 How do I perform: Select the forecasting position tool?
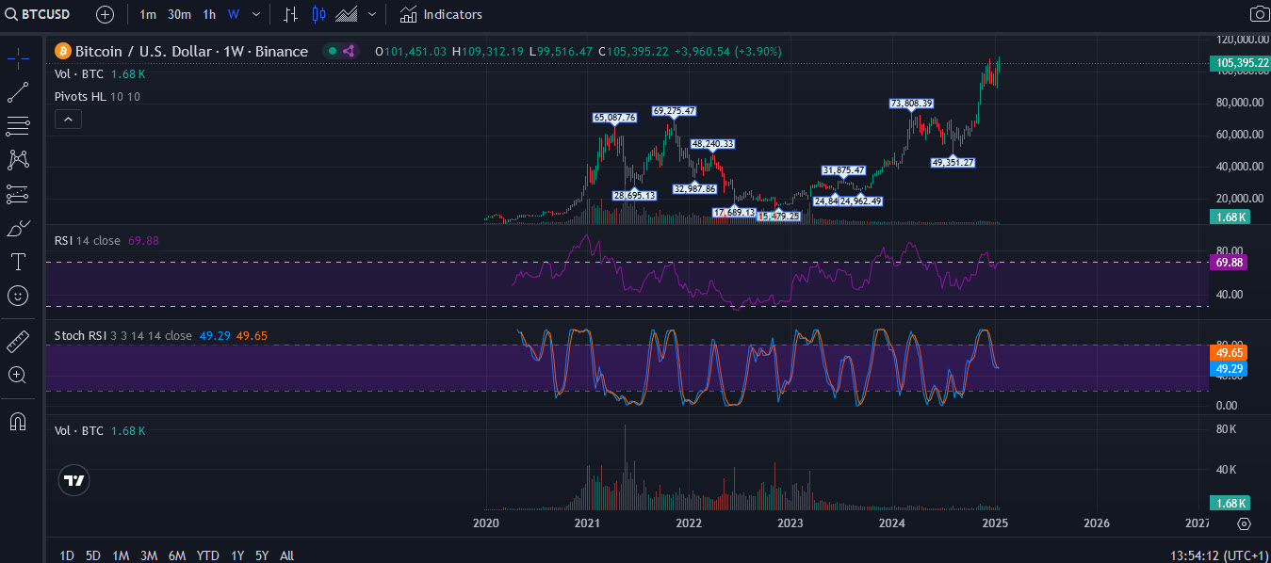(x=17, y=194)
